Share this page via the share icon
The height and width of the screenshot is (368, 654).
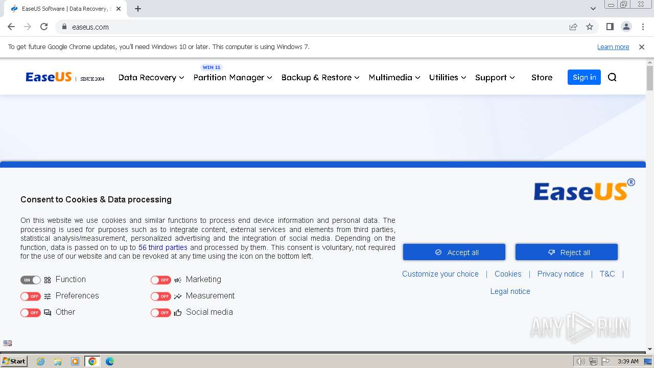573,27
